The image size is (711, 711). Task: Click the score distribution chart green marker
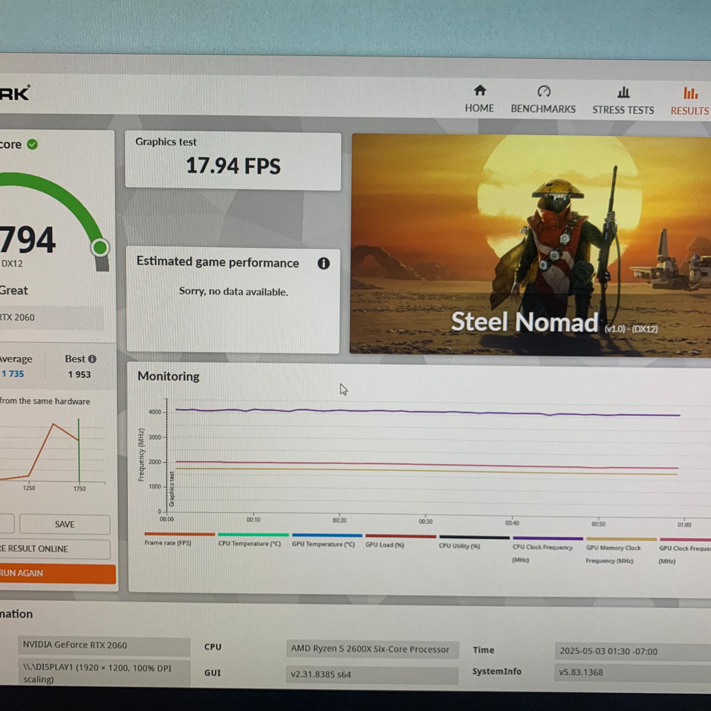tap(79, 450)
